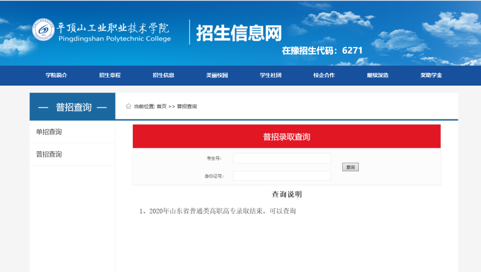Click the 2020年山东省 admission notice text

[x=217, y=211]
